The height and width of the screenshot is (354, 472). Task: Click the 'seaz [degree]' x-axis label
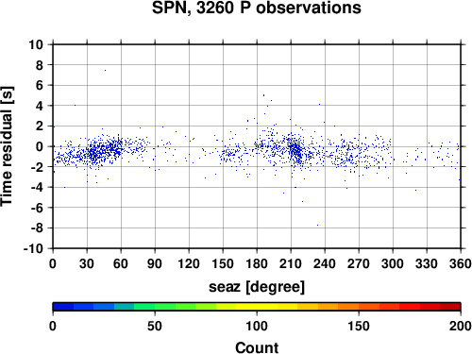257,287
